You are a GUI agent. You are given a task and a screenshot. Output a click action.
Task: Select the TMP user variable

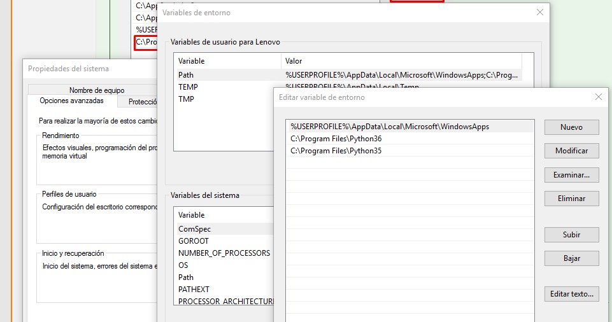[186, 99]
